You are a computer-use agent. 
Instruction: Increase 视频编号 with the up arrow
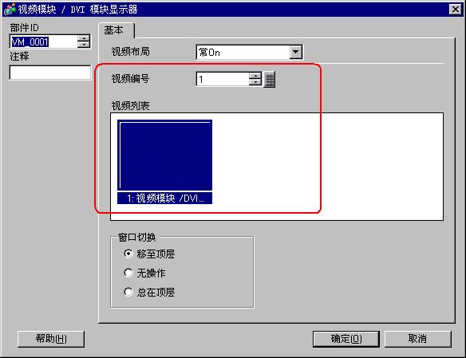[255, 76]
